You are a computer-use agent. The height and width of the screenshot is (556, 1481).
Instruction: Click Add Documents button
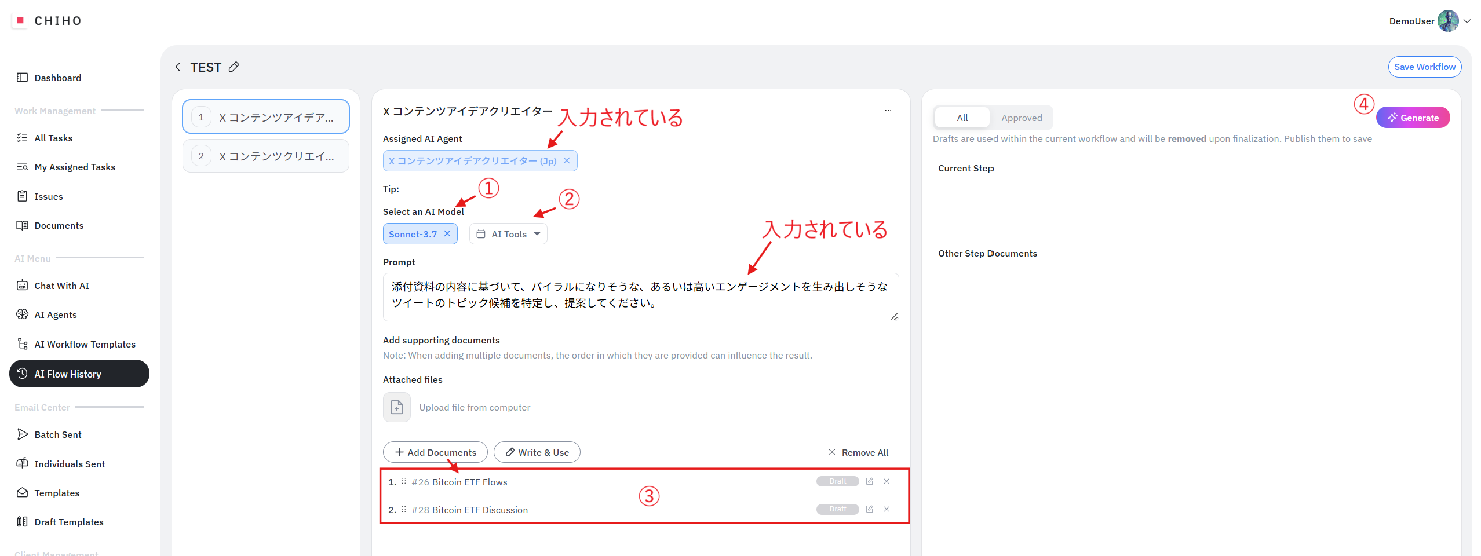435,452
